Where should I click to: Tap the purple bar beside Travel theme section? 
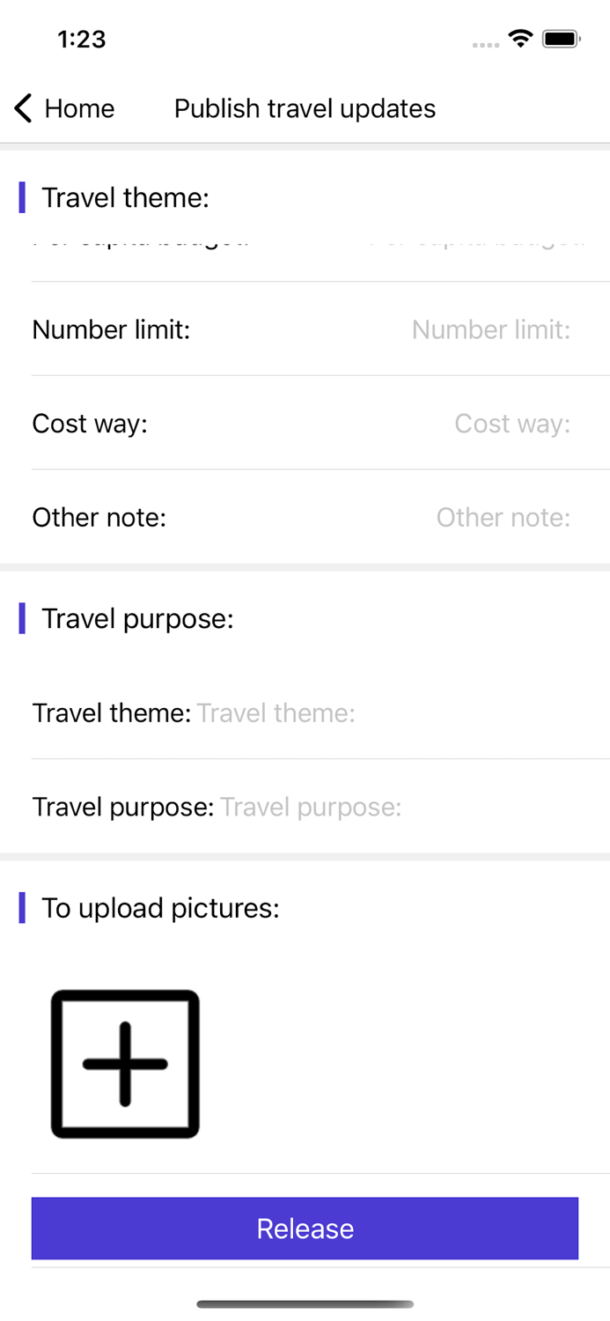tap(22, 197)
